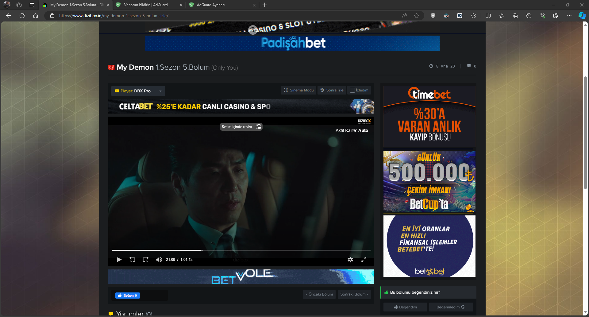Tick the İzledim checkbox
Screen dimensions: 589x317
(352, 90)
